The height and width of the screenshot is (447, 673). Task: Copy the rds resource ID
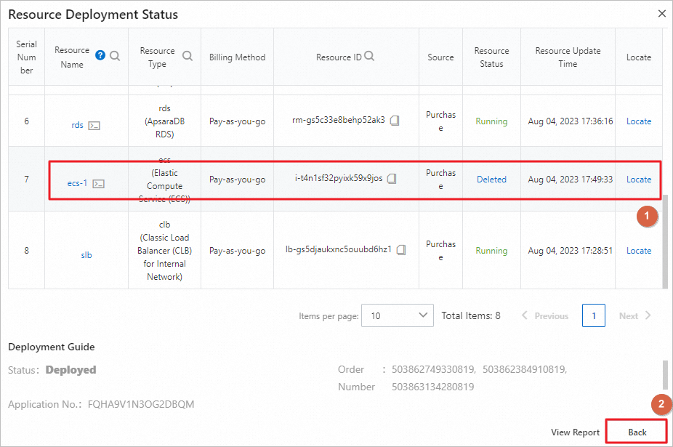click(395, 121)
